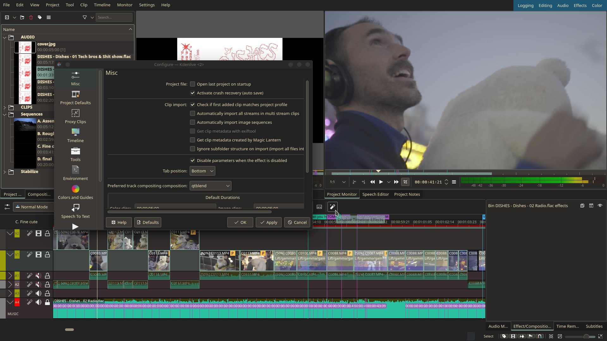The width and height of the screenshot is (607, 341).
Task: Uncheck Activate crash recovery auto save
Action: click(x=193, y=93)
